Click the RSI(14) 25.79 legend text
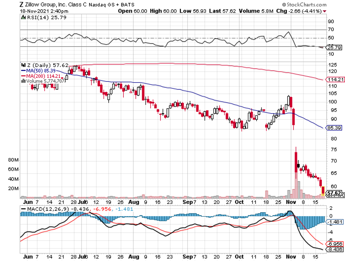Screen dimensions: 345x261 pyautogui.click(x=47, y=18)
